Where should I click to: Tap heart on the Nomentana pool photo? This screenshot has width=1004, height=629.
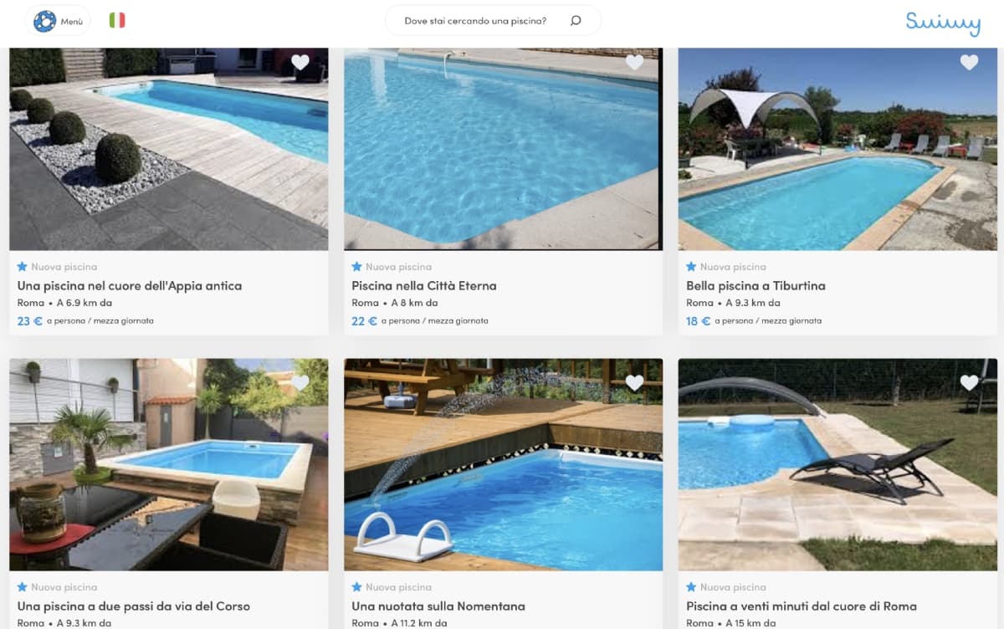tap(635, 382)
